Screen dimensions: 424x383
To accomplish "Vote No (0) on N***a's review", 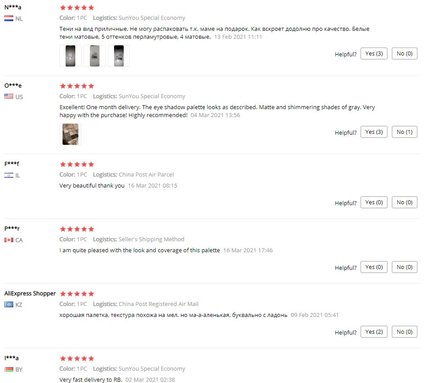I will click(405, 54).
